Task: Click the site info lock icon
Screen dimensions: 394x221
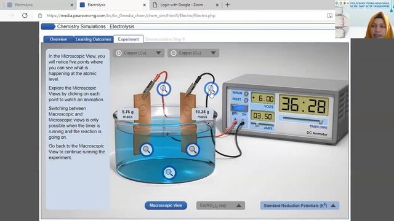Action: point(40,15)
